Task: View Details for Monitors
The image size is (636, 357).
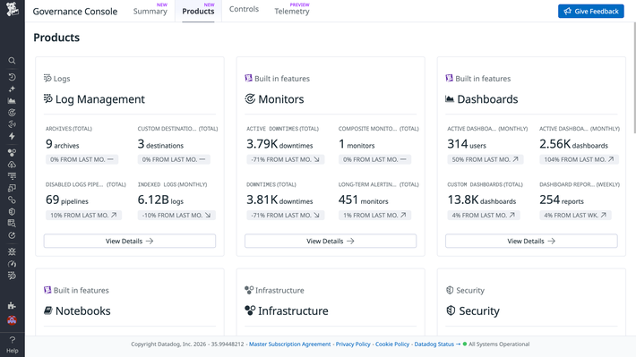Action: [x=331, y=241]
